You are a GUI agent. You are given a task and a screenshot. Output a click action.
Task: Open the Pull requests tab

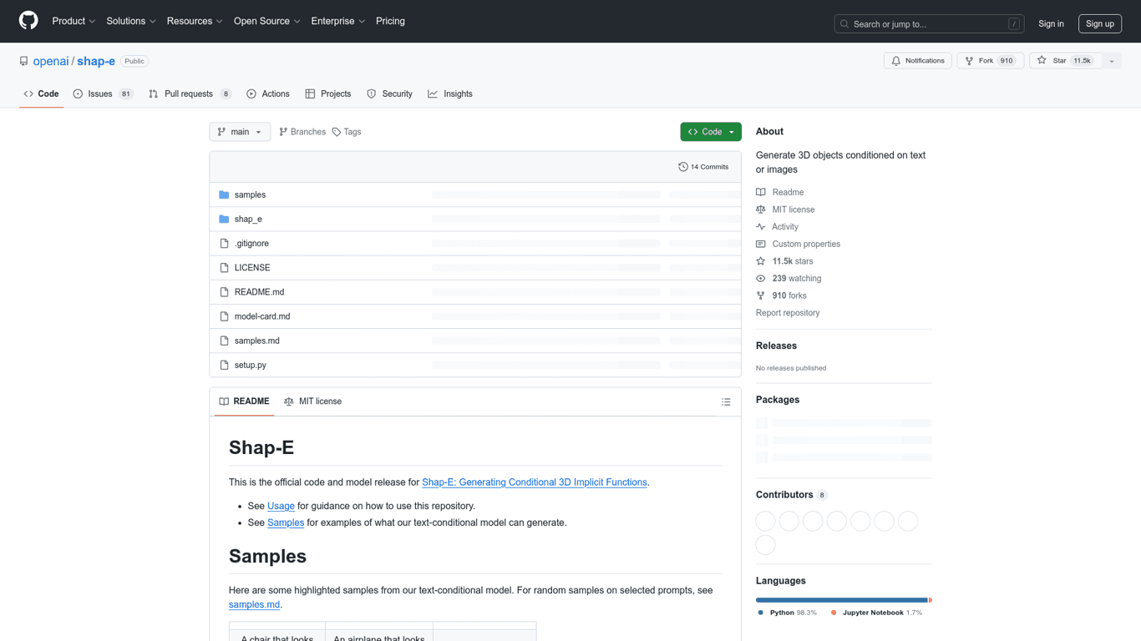pos(189,94)
